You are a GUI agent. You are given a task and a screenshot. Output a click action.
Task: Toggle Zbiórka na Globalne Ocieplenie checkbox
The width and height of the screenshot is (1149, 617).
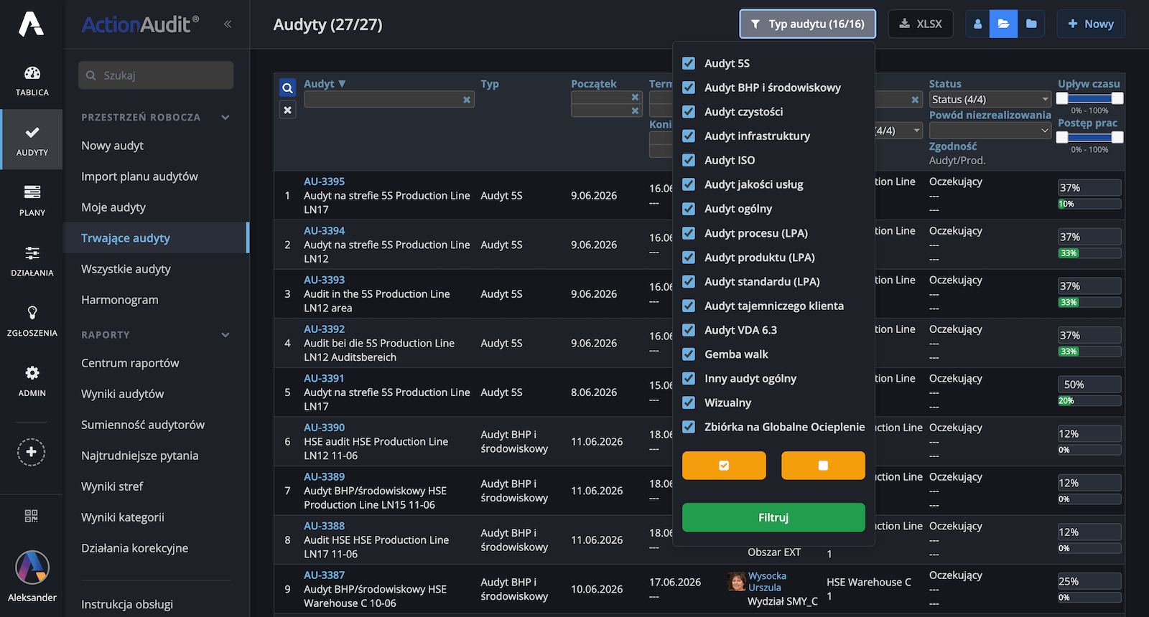(x=689, y=427)
